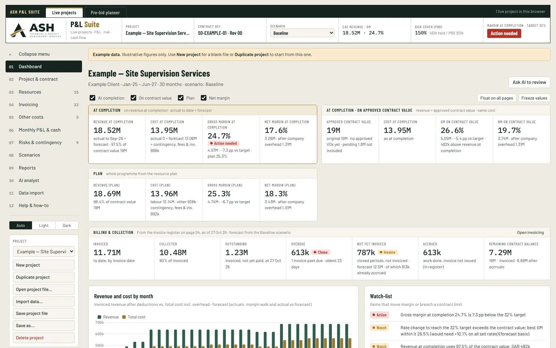This screenshot has width=556, height=348.
Task: Select Other costs in the menu
Action: coord(44,117)
